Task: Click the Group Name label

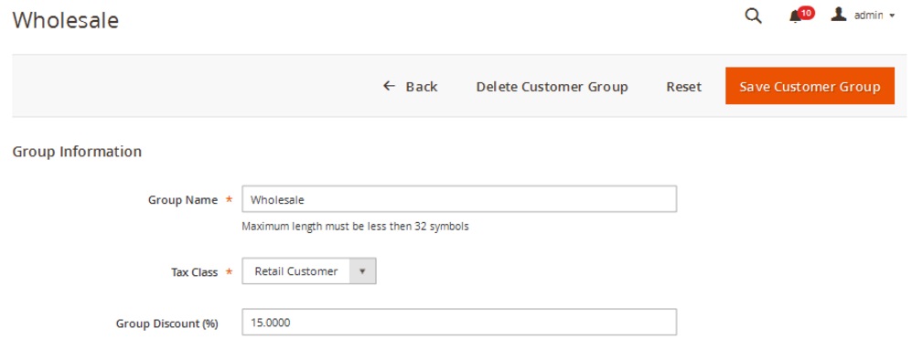Action: [x=183, y=200]
